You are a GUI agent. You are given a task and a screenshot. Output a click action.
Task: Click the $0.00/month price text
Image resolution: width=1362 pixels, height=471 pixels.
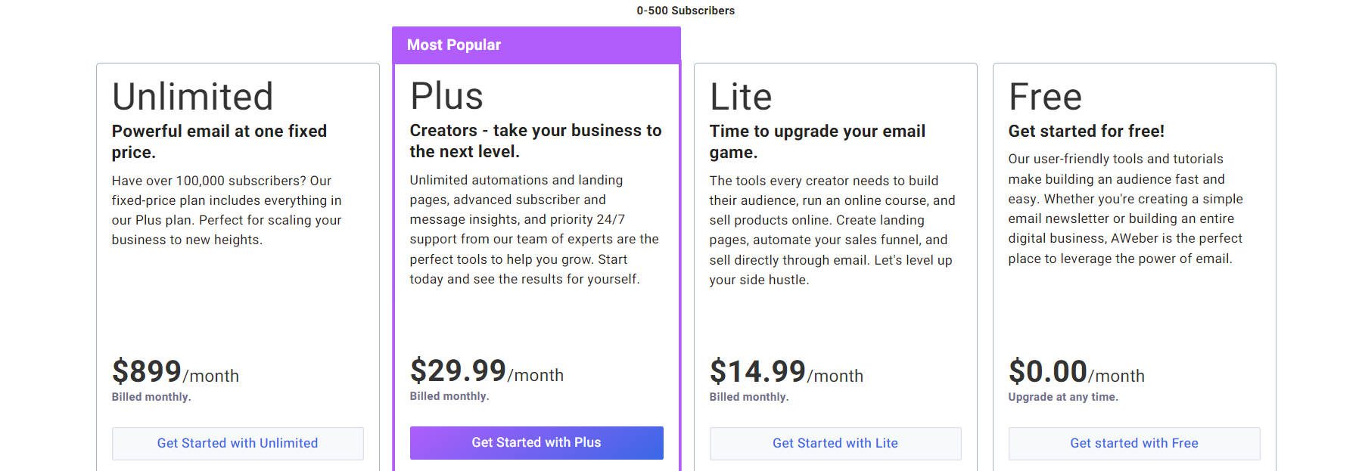tap(1077, 373)
